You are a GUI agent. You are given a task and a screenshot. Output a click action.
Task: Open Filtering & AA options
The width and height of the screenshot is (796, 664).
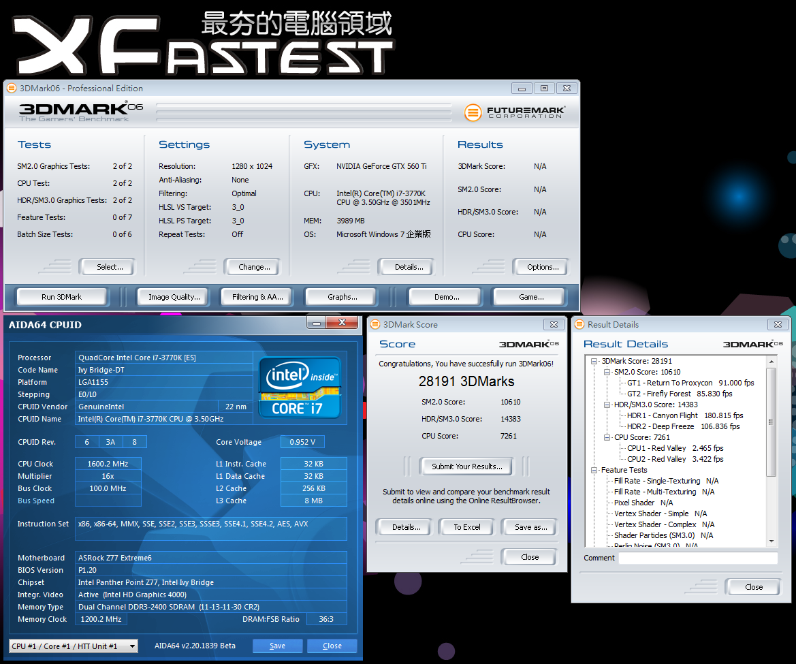point(257,297)
